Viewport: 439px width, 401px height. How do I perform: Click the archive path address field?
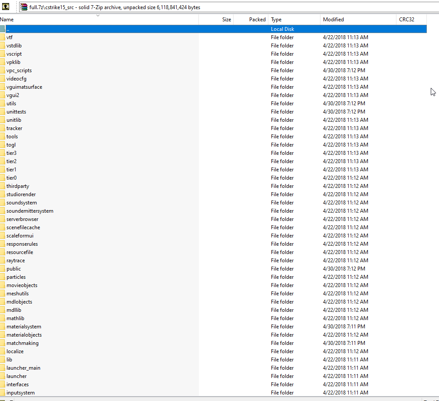[217, 7]
